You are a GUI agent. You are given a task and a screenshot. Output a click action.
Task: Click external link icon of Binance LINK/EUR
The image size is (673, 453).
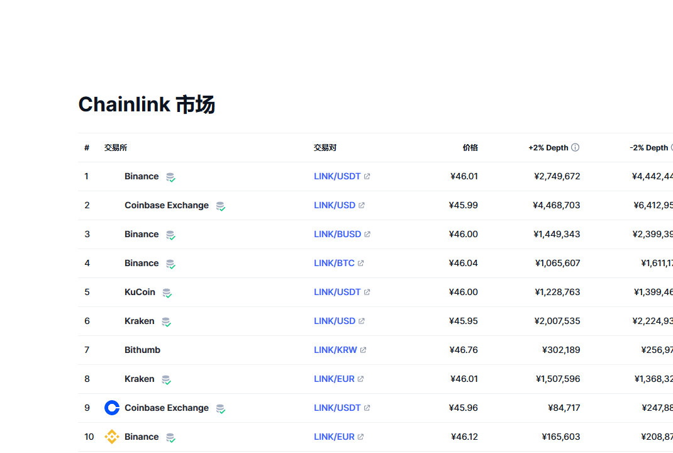361,437
